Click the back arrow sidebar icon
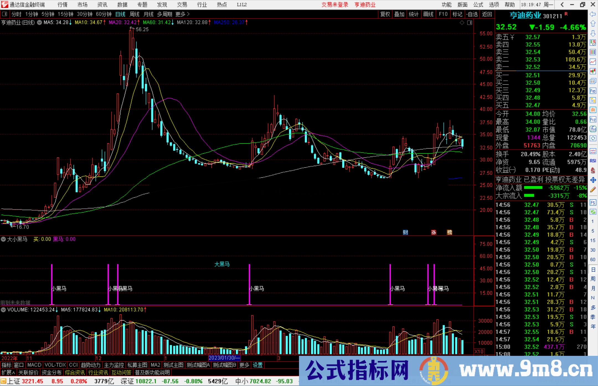The width and height of the screenshot is (598, 386). [593, 14]
